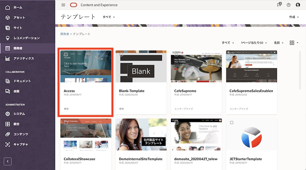Open アナリティクス in the sidebar
This screenshot has width=306, height=170.
tap(24, 59)
